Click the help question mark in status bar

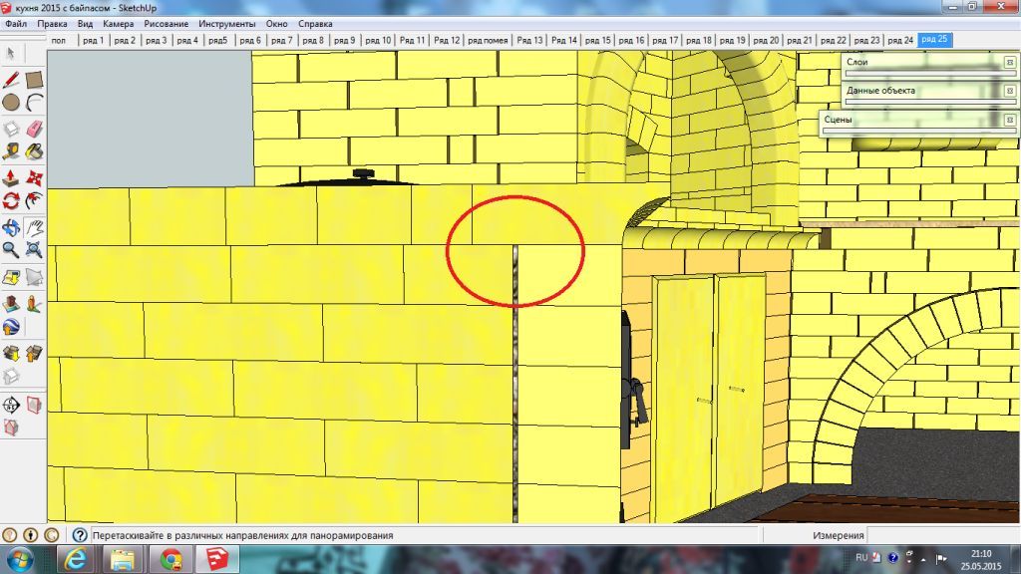pos(80,535)
